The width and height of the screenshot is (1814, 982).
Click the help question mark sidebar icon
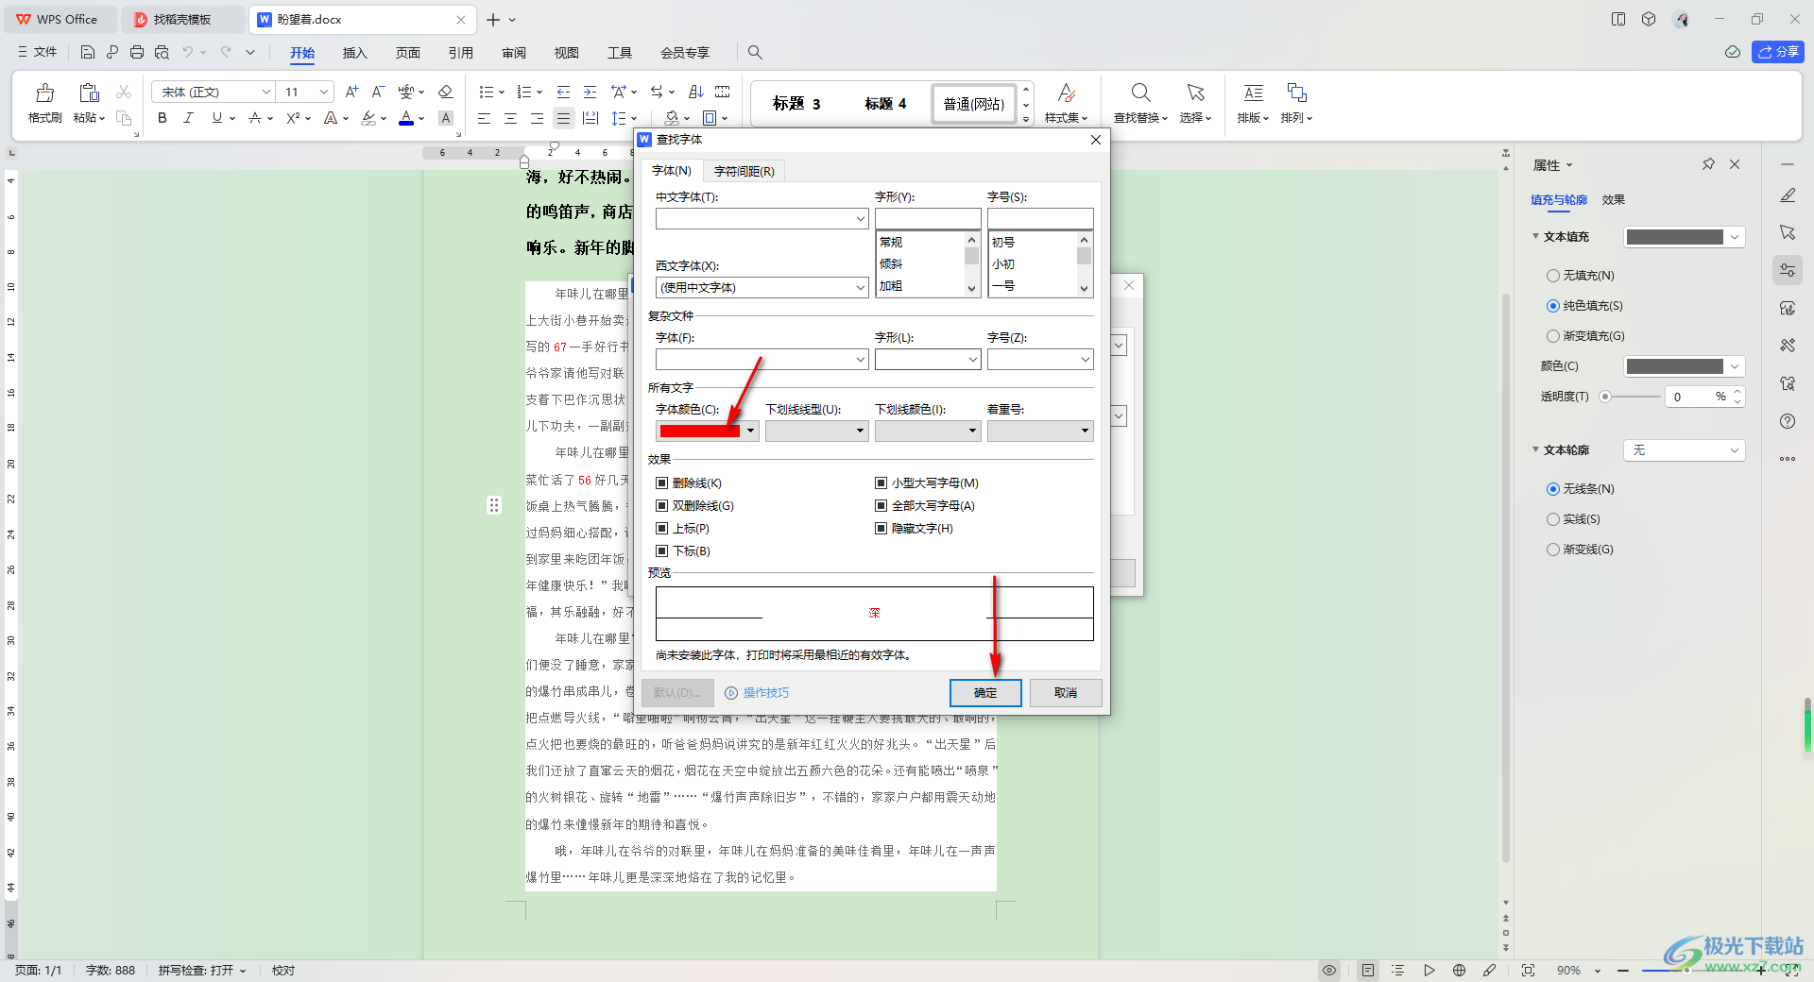coord(1788,421)
